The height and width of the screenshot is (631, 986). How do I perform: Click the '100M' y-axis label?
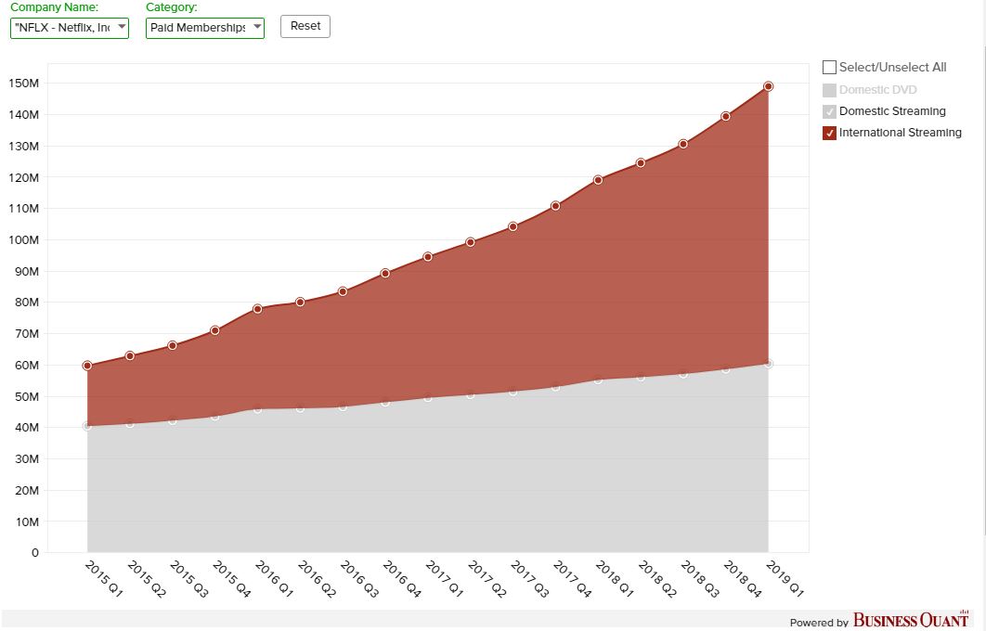coord(24,240)
